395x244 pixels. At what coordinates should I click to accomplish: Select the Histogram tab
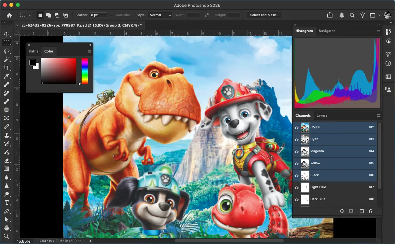(304, 31)
